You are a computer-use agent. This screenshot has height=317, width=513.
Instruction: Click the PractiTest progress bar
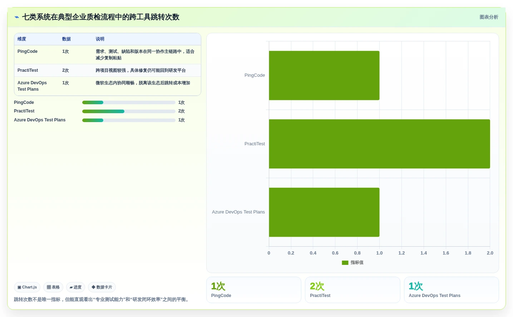(129, 111)
